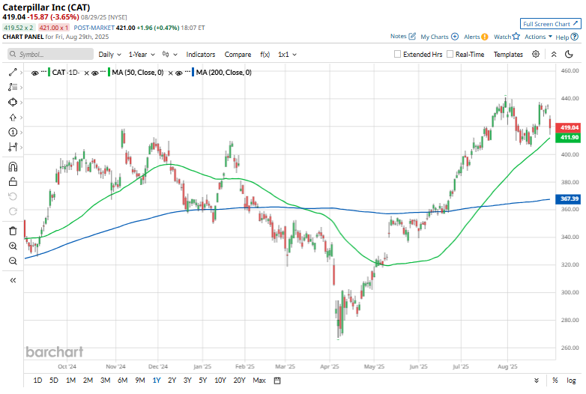Open the Fibonacci and text list tool
The height and width of the screenshot is (394, 586).
pyautogui.click(x=13, y=87)
